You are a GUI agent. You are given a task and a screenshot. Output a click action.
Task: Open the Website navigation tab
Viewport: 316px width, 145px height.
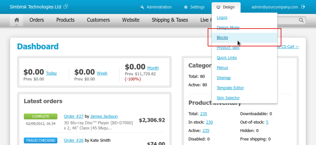click(x=131, y=20)
